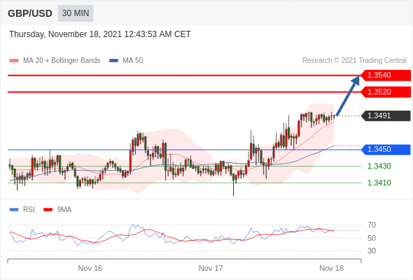Toggle the RSI legend entry
Viewport: 413px width, 280px height.
[x=22, y=210]
